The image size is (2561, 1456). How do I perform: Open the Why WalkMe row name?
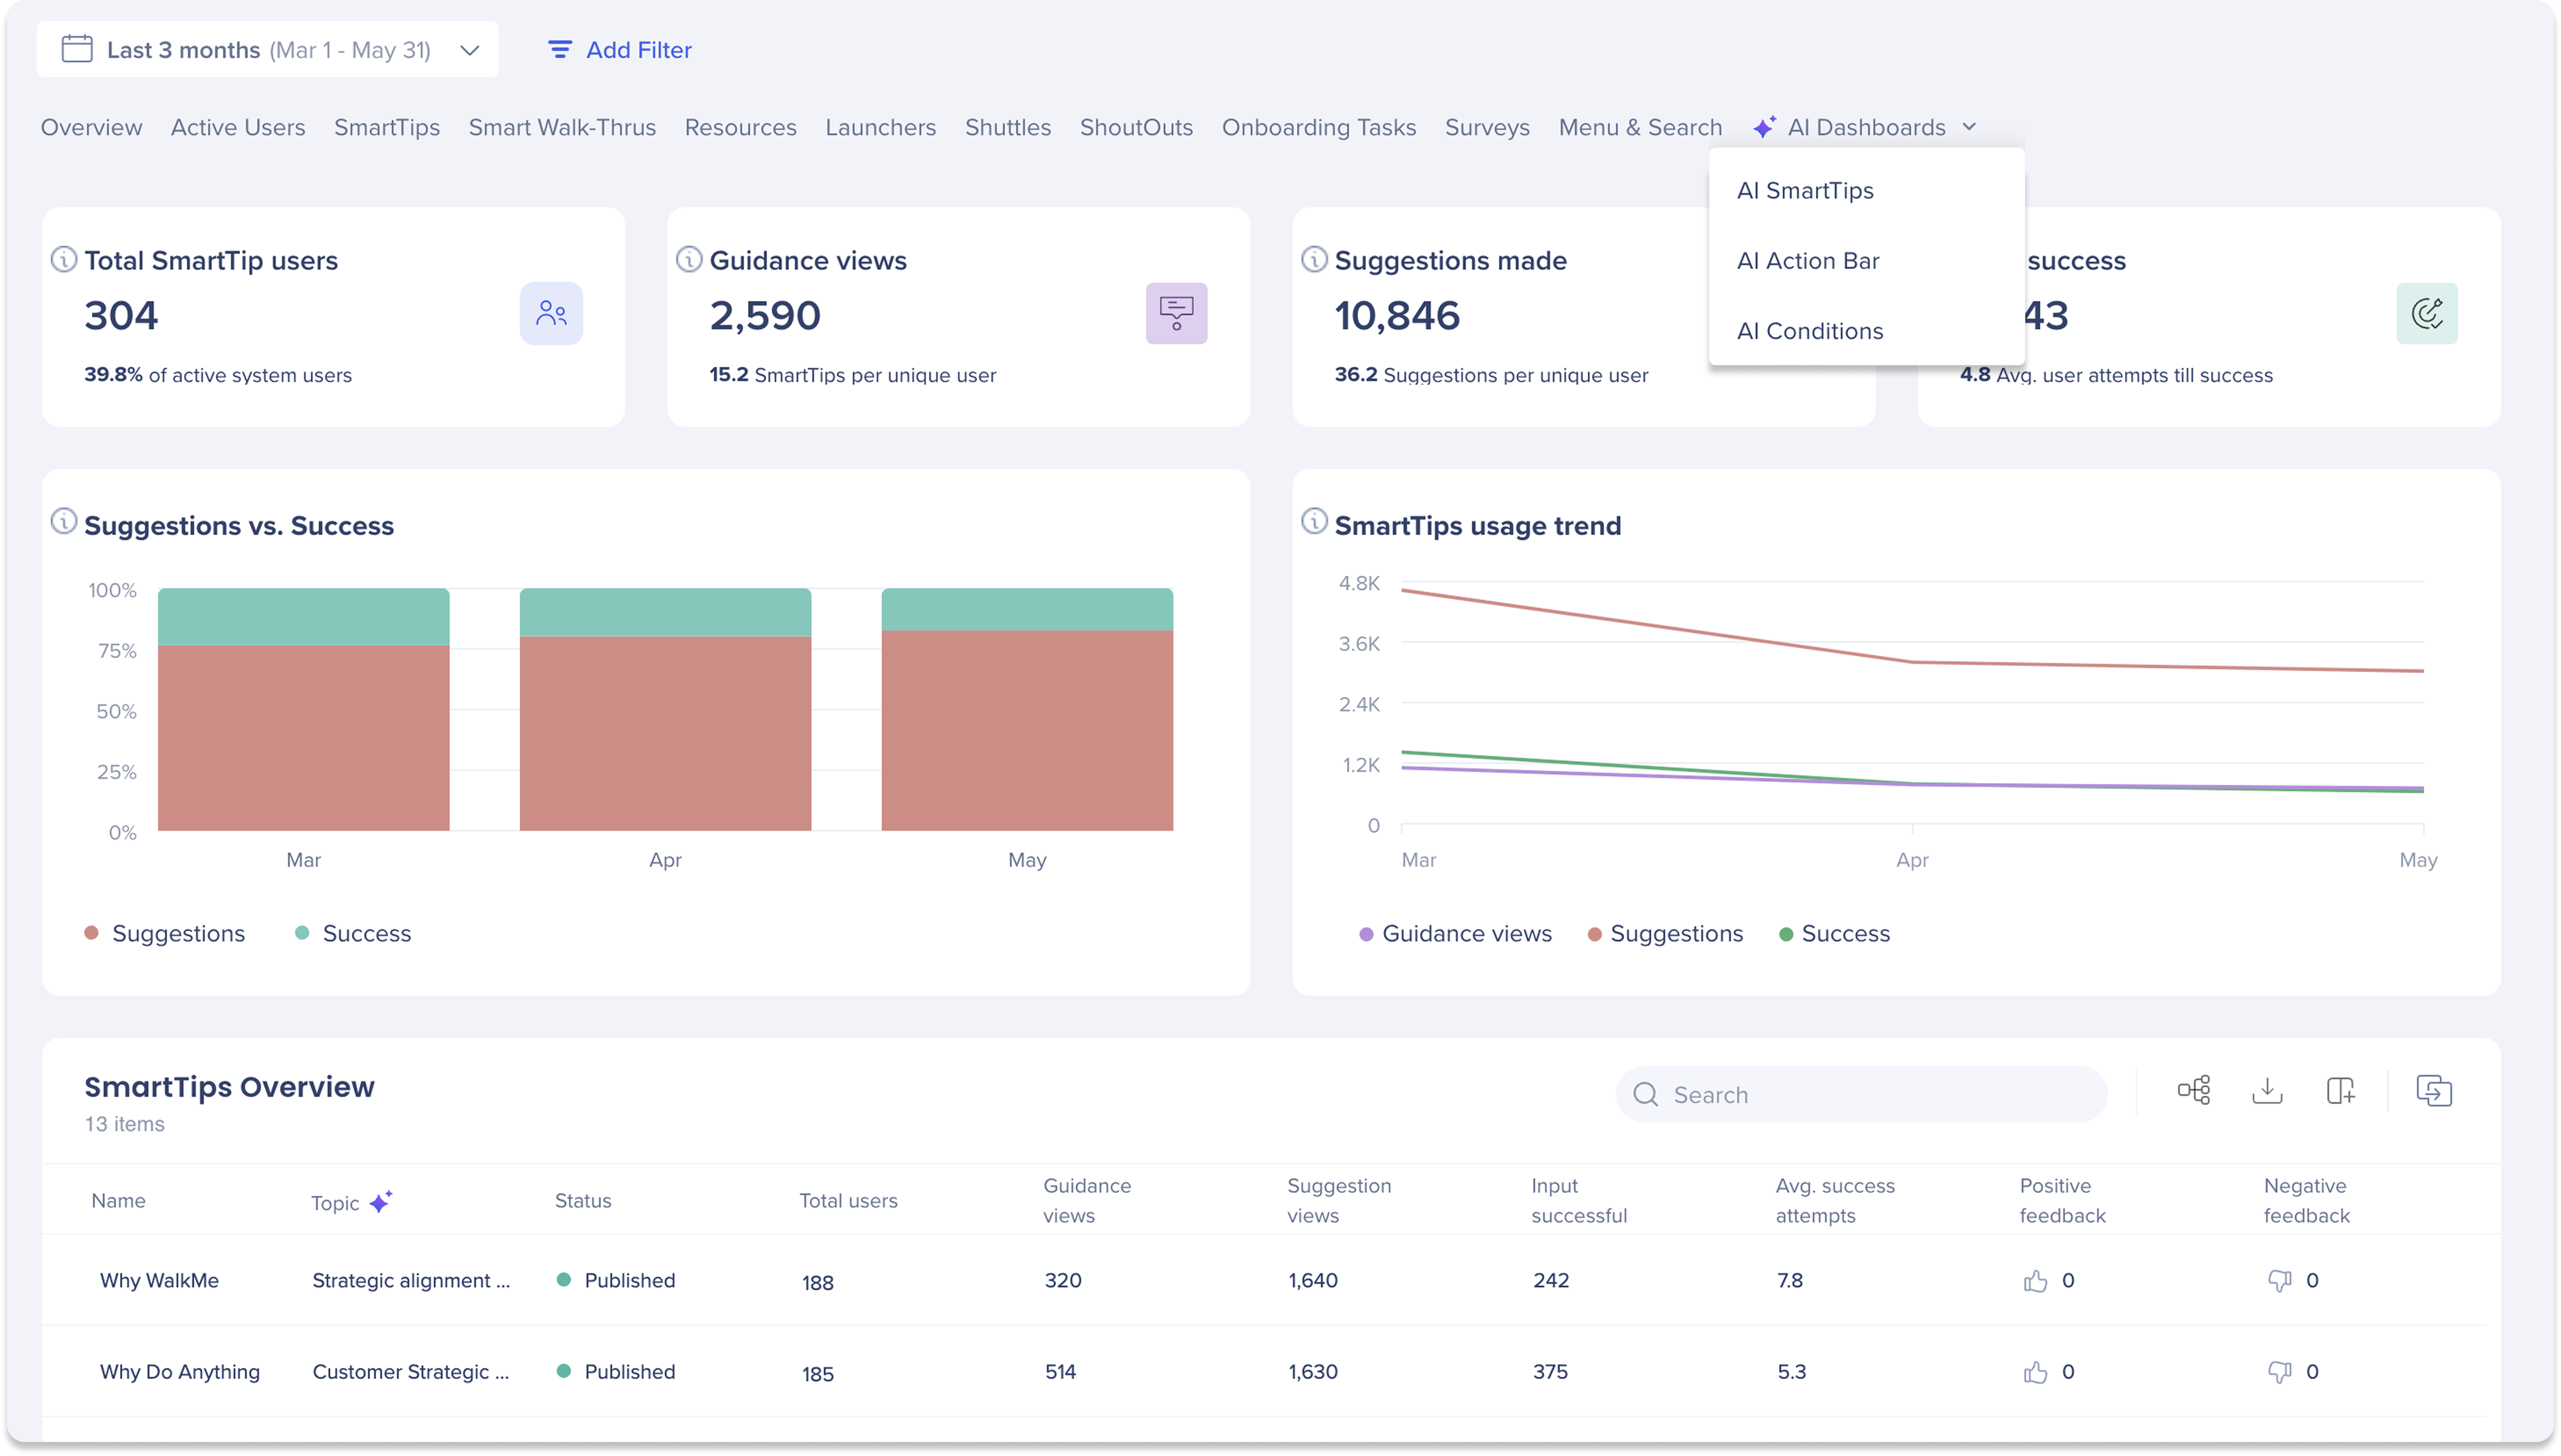click(x=159, y=1280)
